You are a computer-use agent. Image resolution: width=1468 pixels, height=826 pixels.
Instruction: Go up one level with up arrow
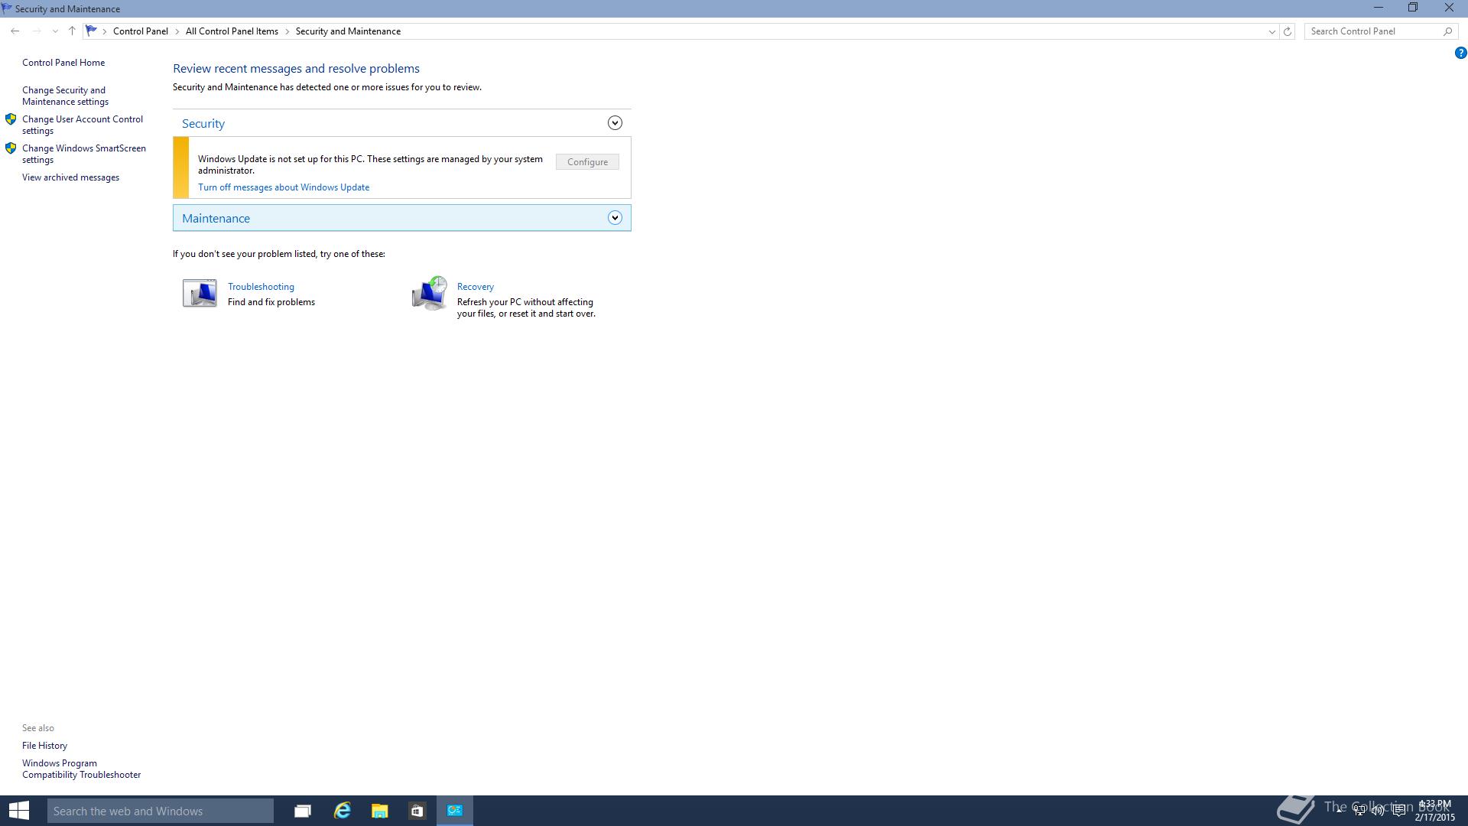(x=72, y=31)
